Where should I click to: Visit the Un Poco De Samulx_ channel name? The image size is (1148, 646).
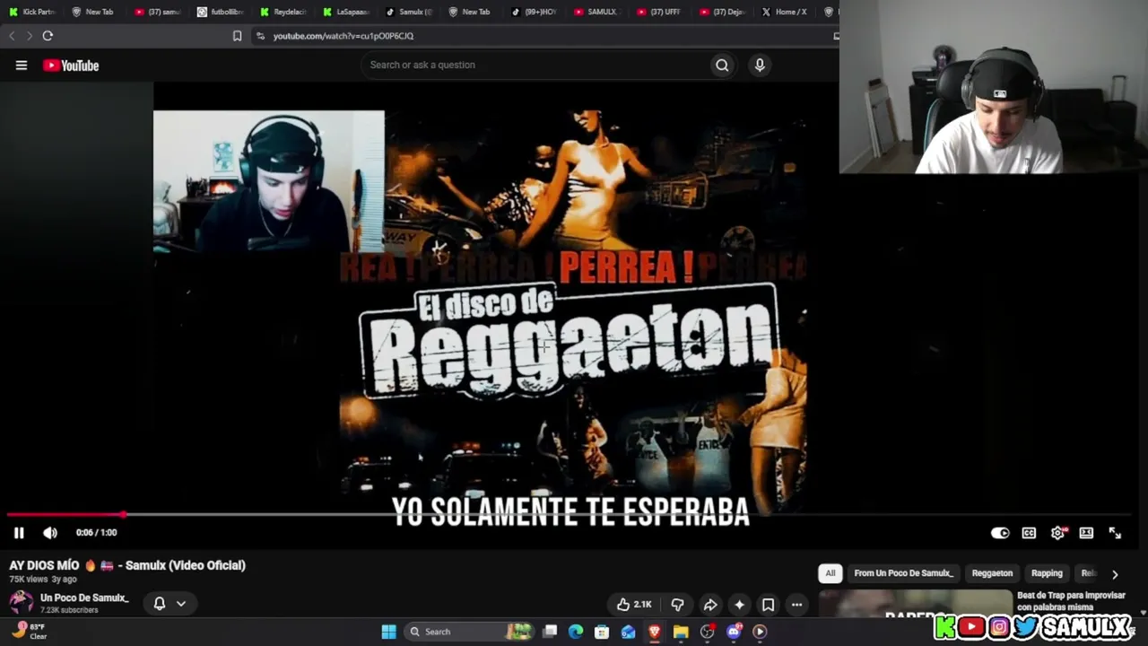(84, 598)
